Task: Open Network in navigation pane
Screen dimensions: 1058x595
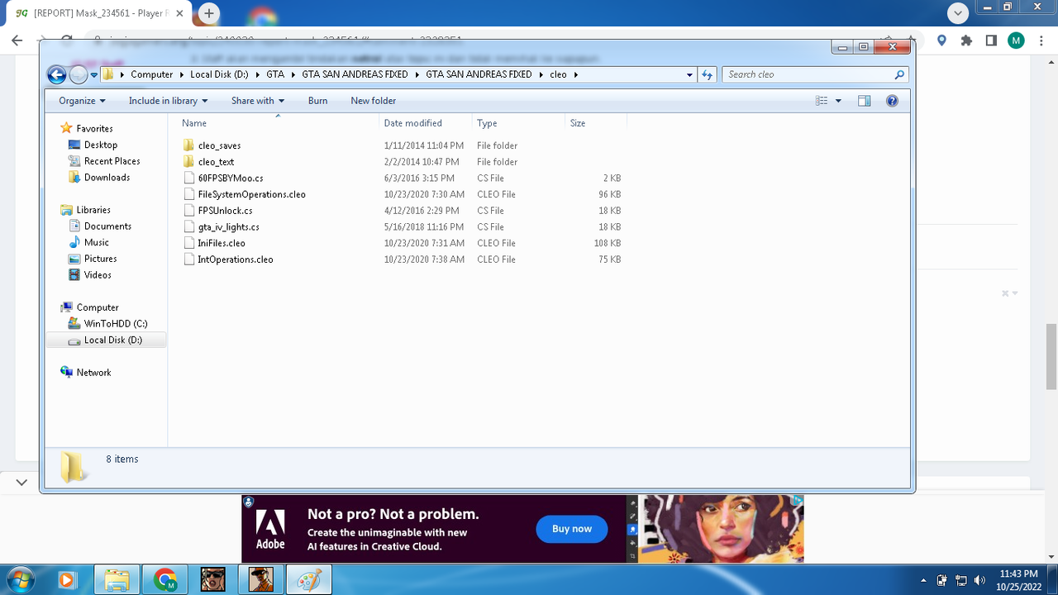Action: [93, 373]
